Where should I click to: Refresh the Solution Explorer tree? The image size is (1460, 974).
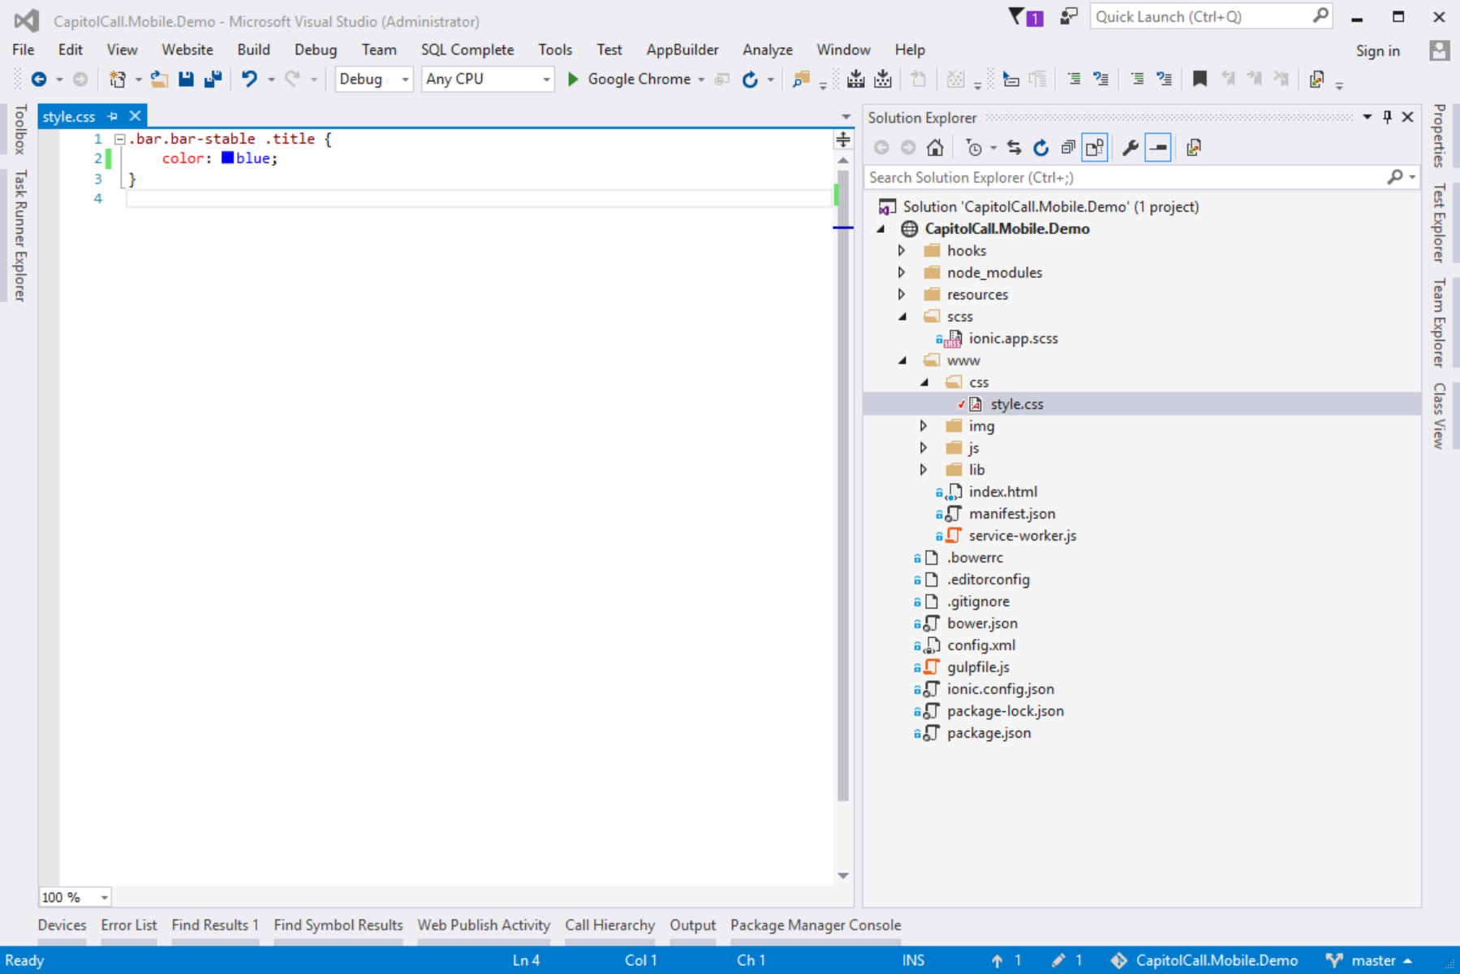tap(1041, 148)
